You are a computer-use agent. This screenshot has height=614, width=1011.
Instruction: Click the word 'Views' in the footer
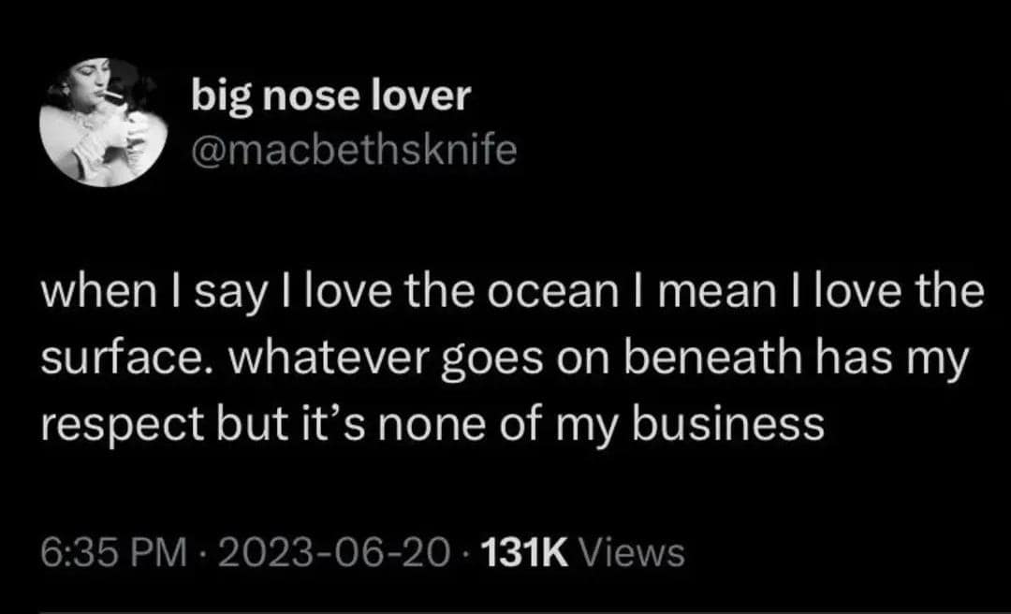[x=632, y=553]
